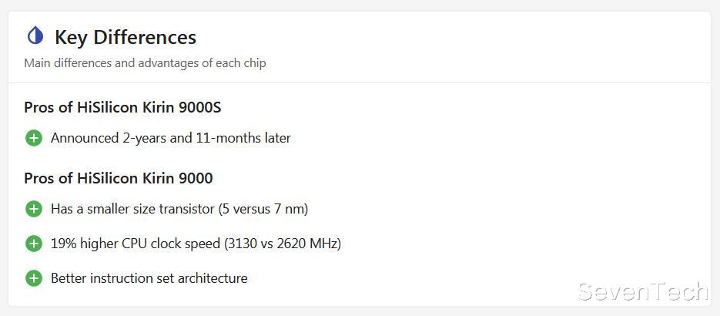Click the Key Differences title heading

coord(126,37)
